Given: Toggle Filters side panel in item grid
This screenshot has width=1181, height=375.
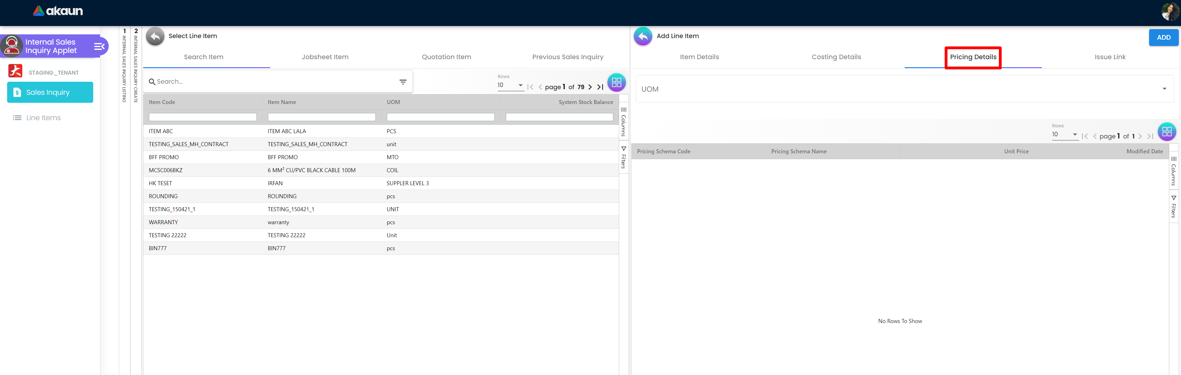Looking at the screenshot, I should (x=623, y=157).
